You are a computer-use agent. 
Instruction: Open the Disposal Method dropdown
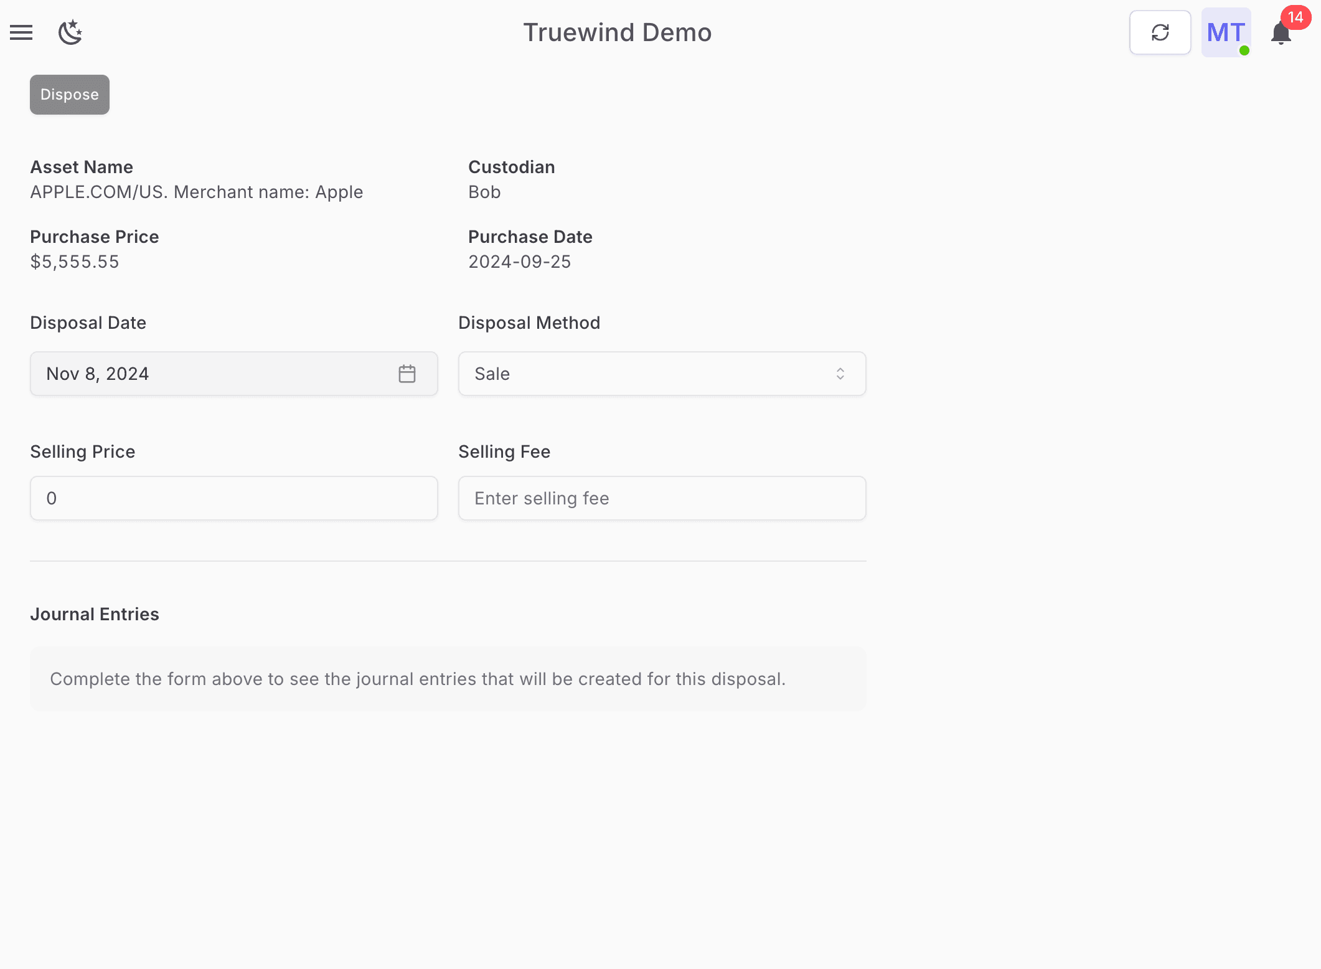click(x=662, y=373)
